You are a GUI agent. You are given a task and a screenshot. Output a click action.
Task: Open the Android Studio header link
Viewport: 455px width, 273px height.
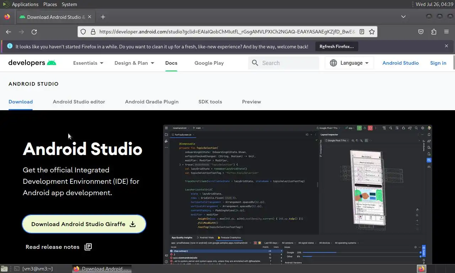[x=401, y=63]
